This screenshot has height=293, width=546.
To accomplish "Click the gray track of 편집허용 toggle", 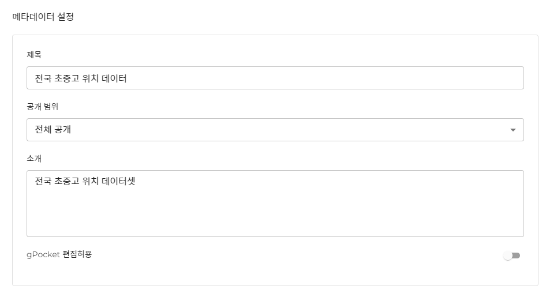I will pyautogui.click(x=517, y=256).
